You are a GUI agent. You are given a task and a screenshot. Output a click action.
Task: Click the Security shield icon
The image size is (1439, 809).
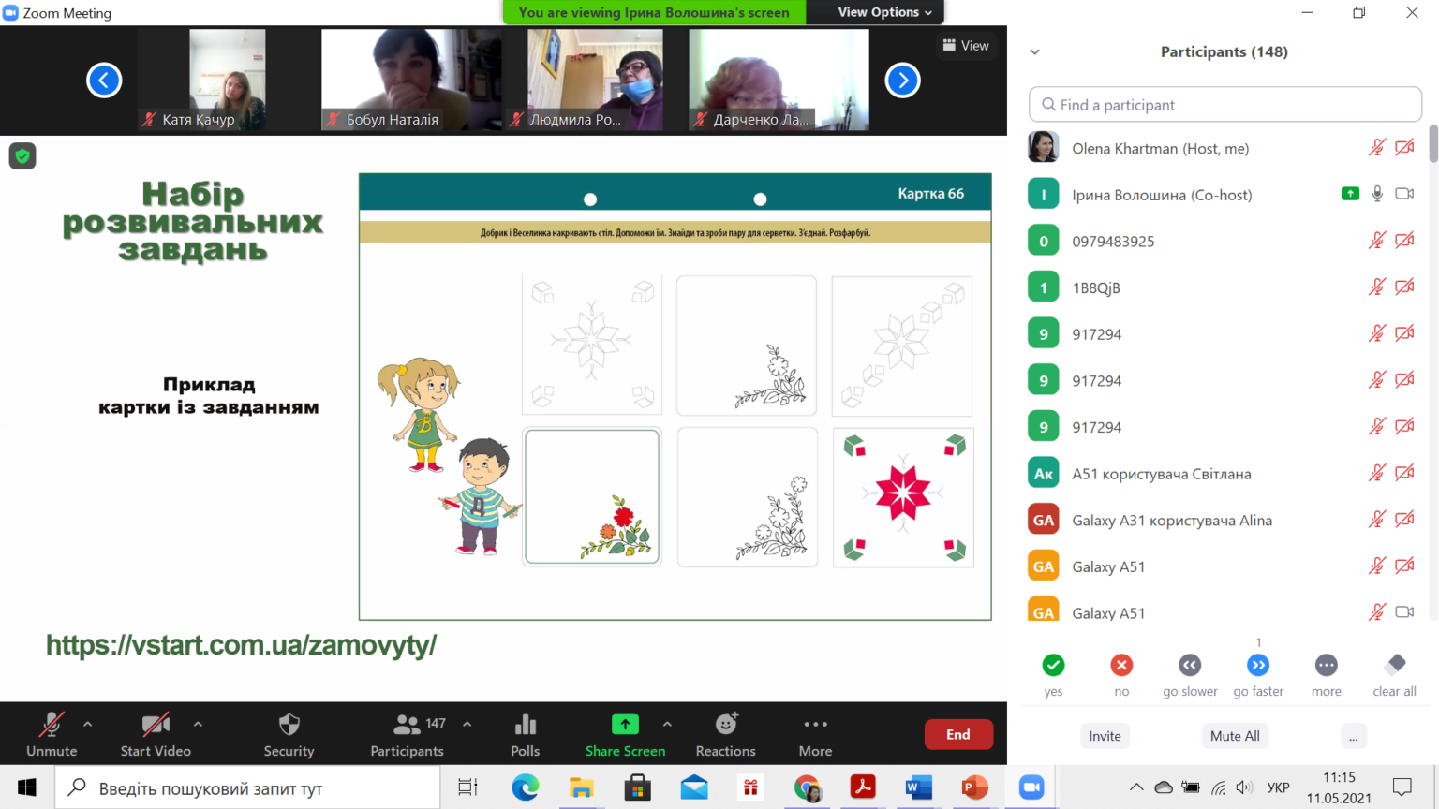pyautogui.click(x=289, y=725)
